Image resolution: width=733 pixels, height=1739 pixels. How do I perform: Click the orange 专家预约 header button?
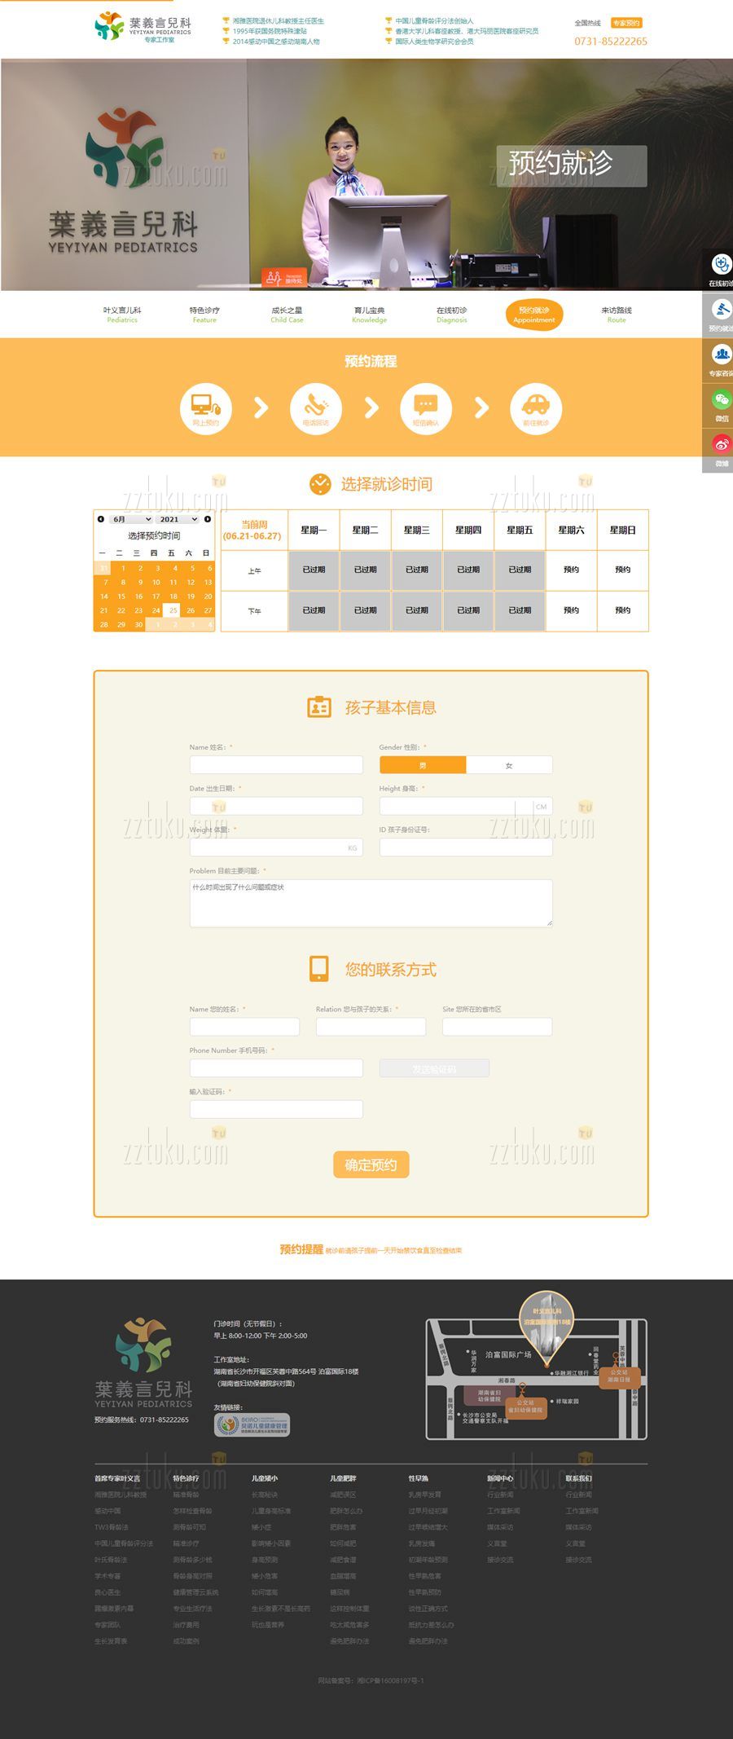[x=626, y=23]
